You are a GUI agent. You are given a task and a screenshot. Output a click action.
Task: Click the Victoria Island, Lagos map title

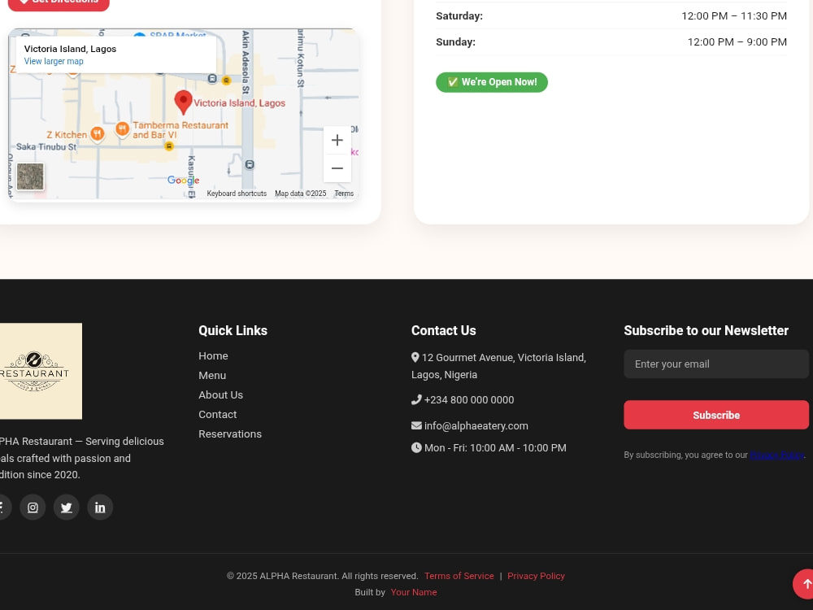pyautogui.click(x=70, y=49)
